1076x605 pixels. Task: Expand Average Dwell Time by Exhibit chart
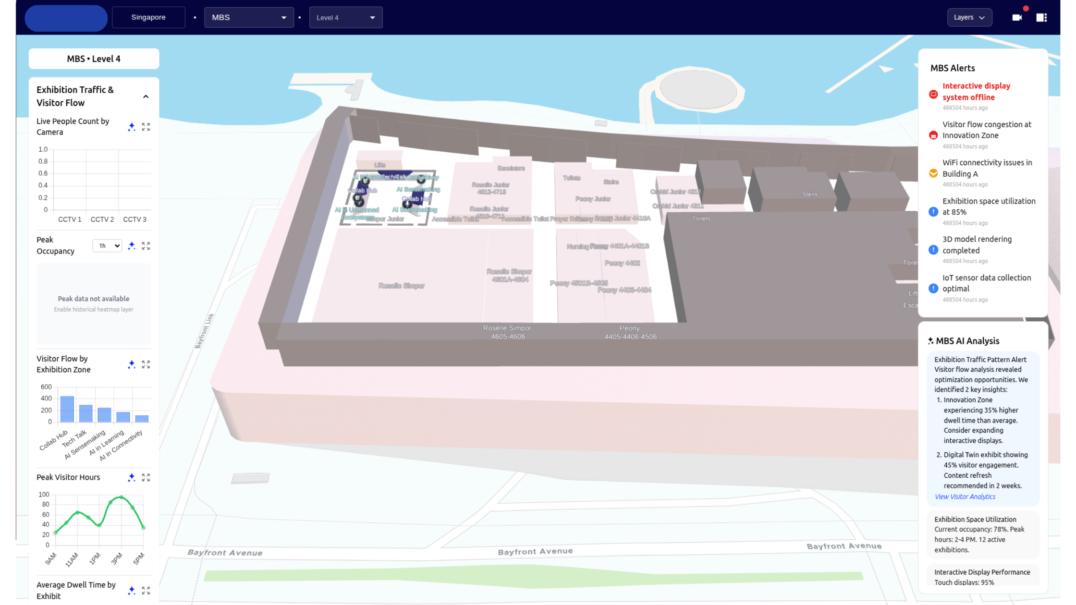pyautogui.click(x=146, y=591)
